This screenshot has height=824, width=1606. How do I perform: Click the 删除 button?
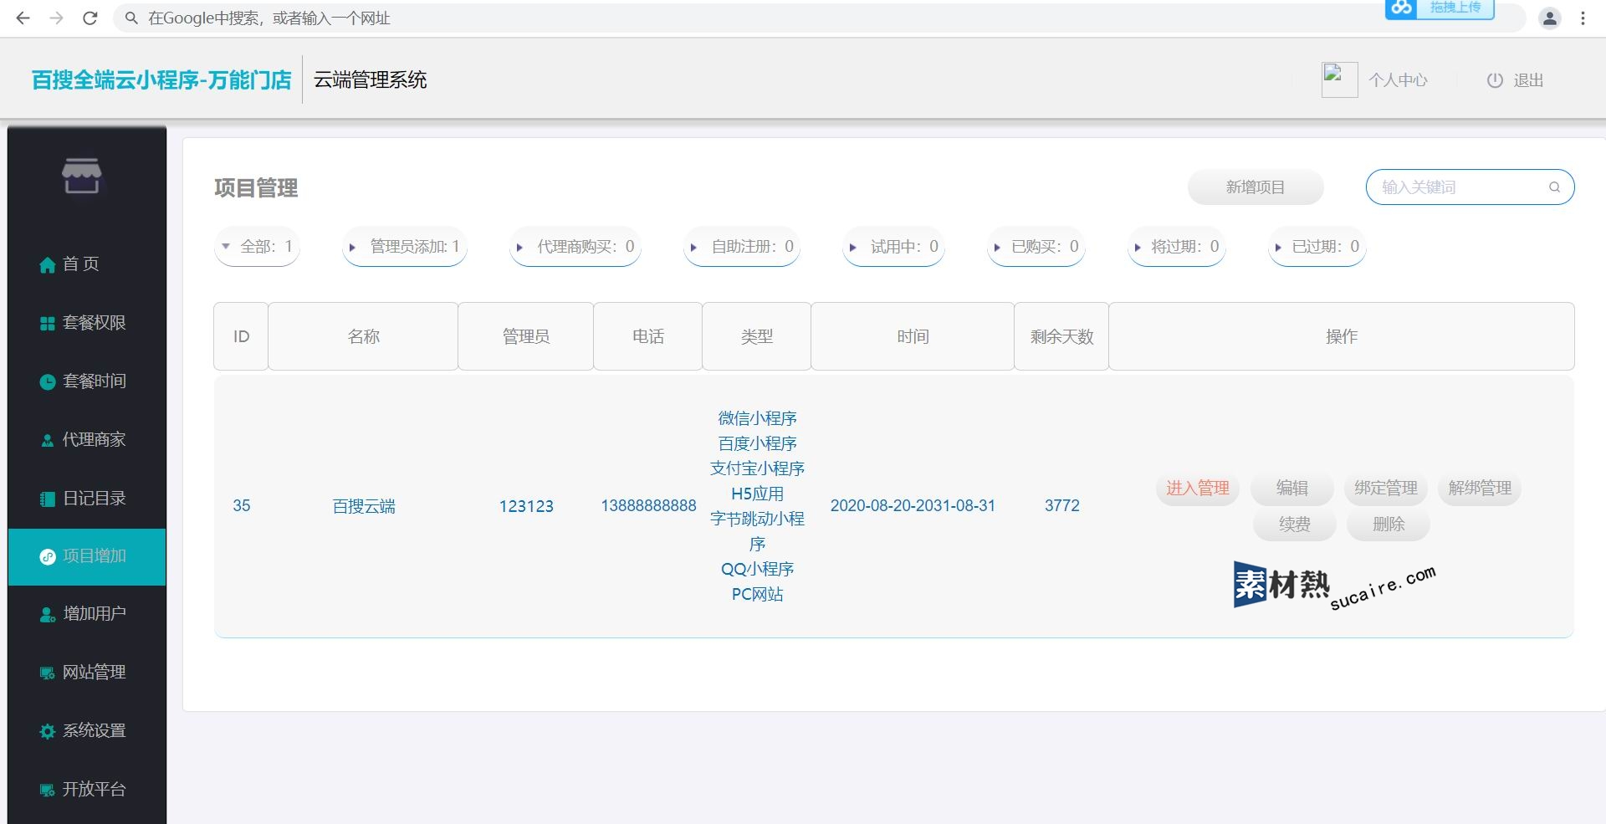(1389, 525)
